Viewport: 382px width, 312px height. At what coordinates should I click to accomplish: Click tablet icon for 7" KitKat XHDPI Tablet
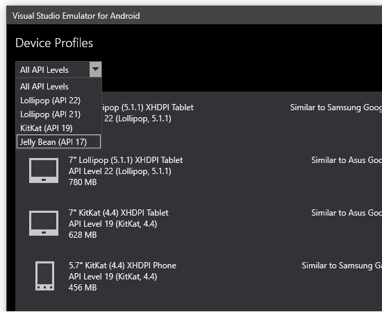pyautogui.click(x=44, y=223)
